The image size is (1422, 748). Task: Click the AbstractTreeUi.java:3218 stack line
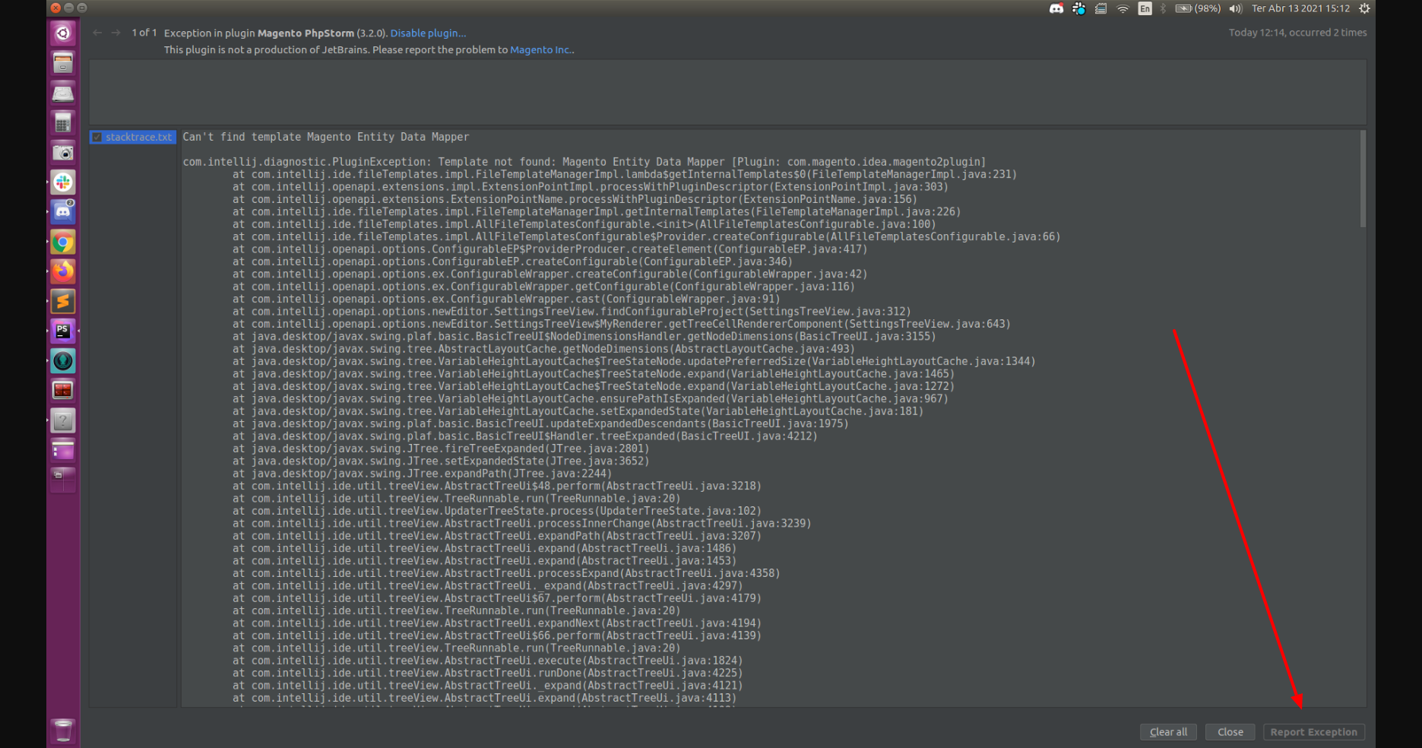click(497, 486)
